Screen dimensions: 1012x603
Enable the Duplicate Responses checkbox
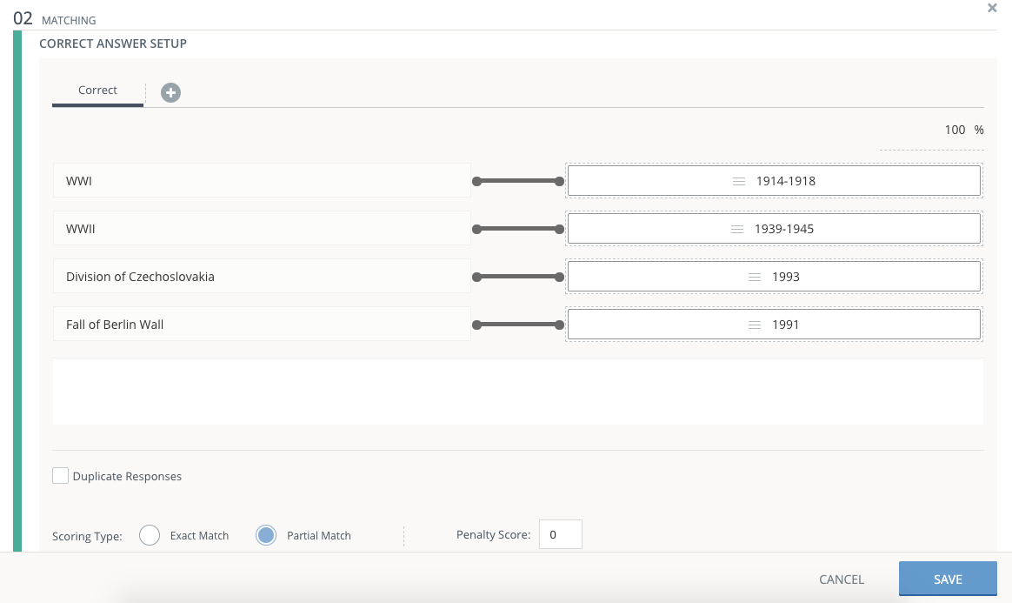coord(61,476)
